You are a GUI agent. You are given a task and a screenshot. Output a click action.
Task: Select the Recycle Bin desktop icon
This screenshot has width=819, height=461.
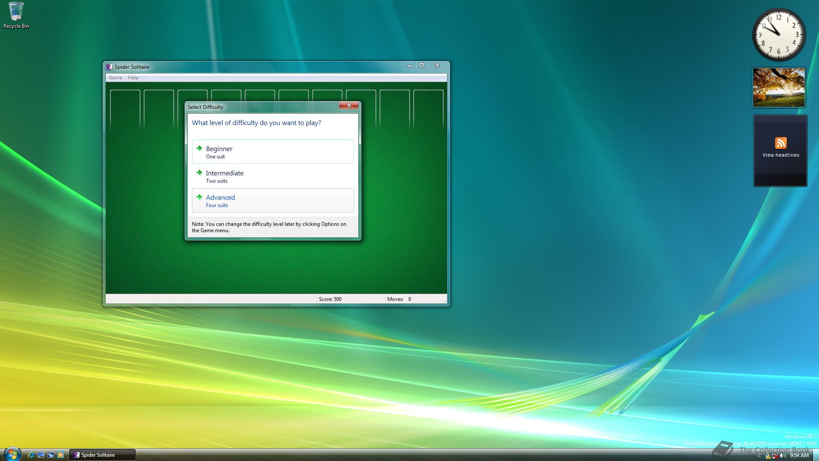coord(16,15)
